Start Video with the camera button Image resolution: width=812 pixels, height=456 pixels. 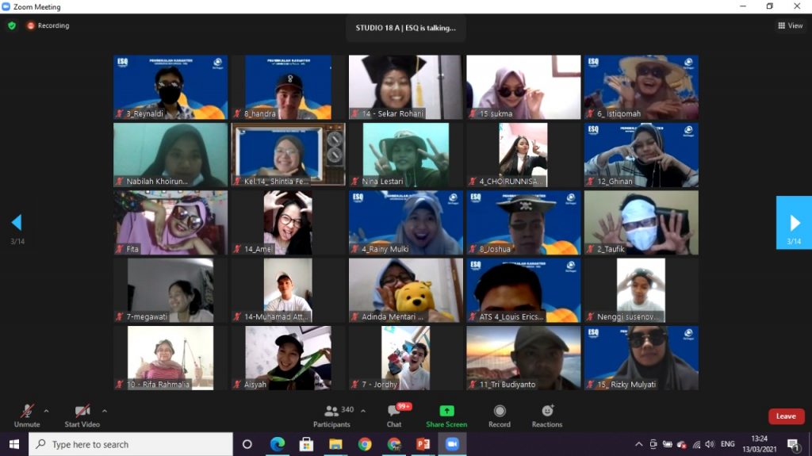tap(82, 412)
